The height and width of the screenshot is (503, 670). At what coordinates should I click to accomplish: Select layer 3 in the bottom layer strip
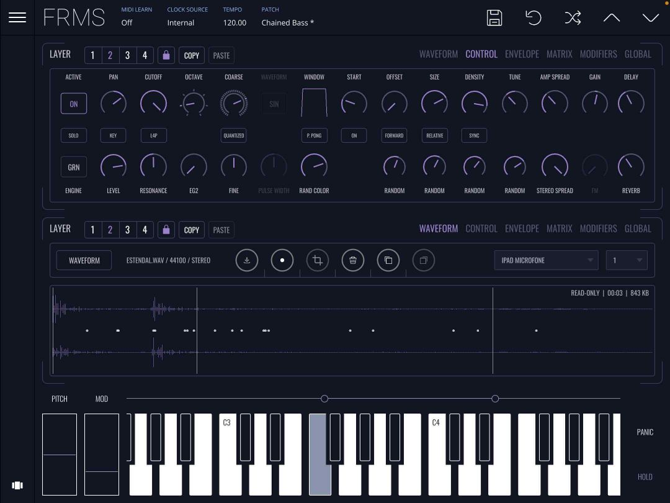(x=127, y=230)
